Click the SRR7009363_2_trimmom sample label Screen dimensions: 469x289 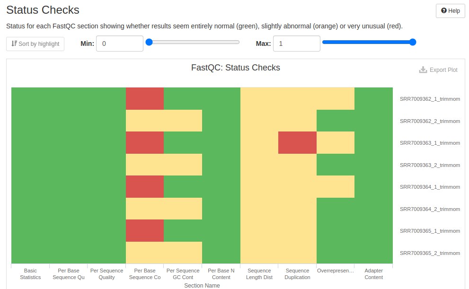pyautogui.click(x=430, y=165)
